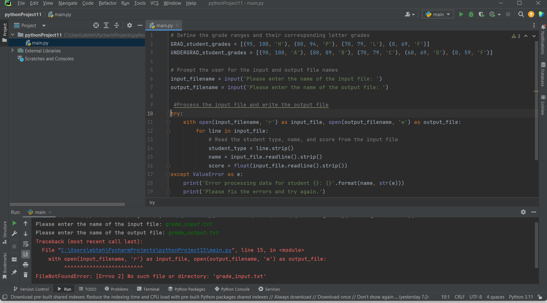Toggle read-only lock icon in status bar
This screenshot has width=547, height=303.
point(540,297)
